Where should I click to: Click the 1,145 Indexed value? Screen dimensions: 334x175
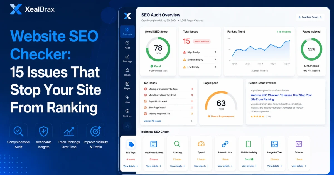[x=311, y=66]
